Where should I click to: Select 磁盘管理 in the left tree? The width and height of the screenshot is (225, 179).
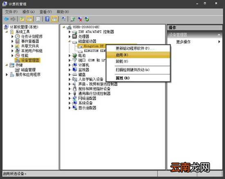tap(28, 70)
